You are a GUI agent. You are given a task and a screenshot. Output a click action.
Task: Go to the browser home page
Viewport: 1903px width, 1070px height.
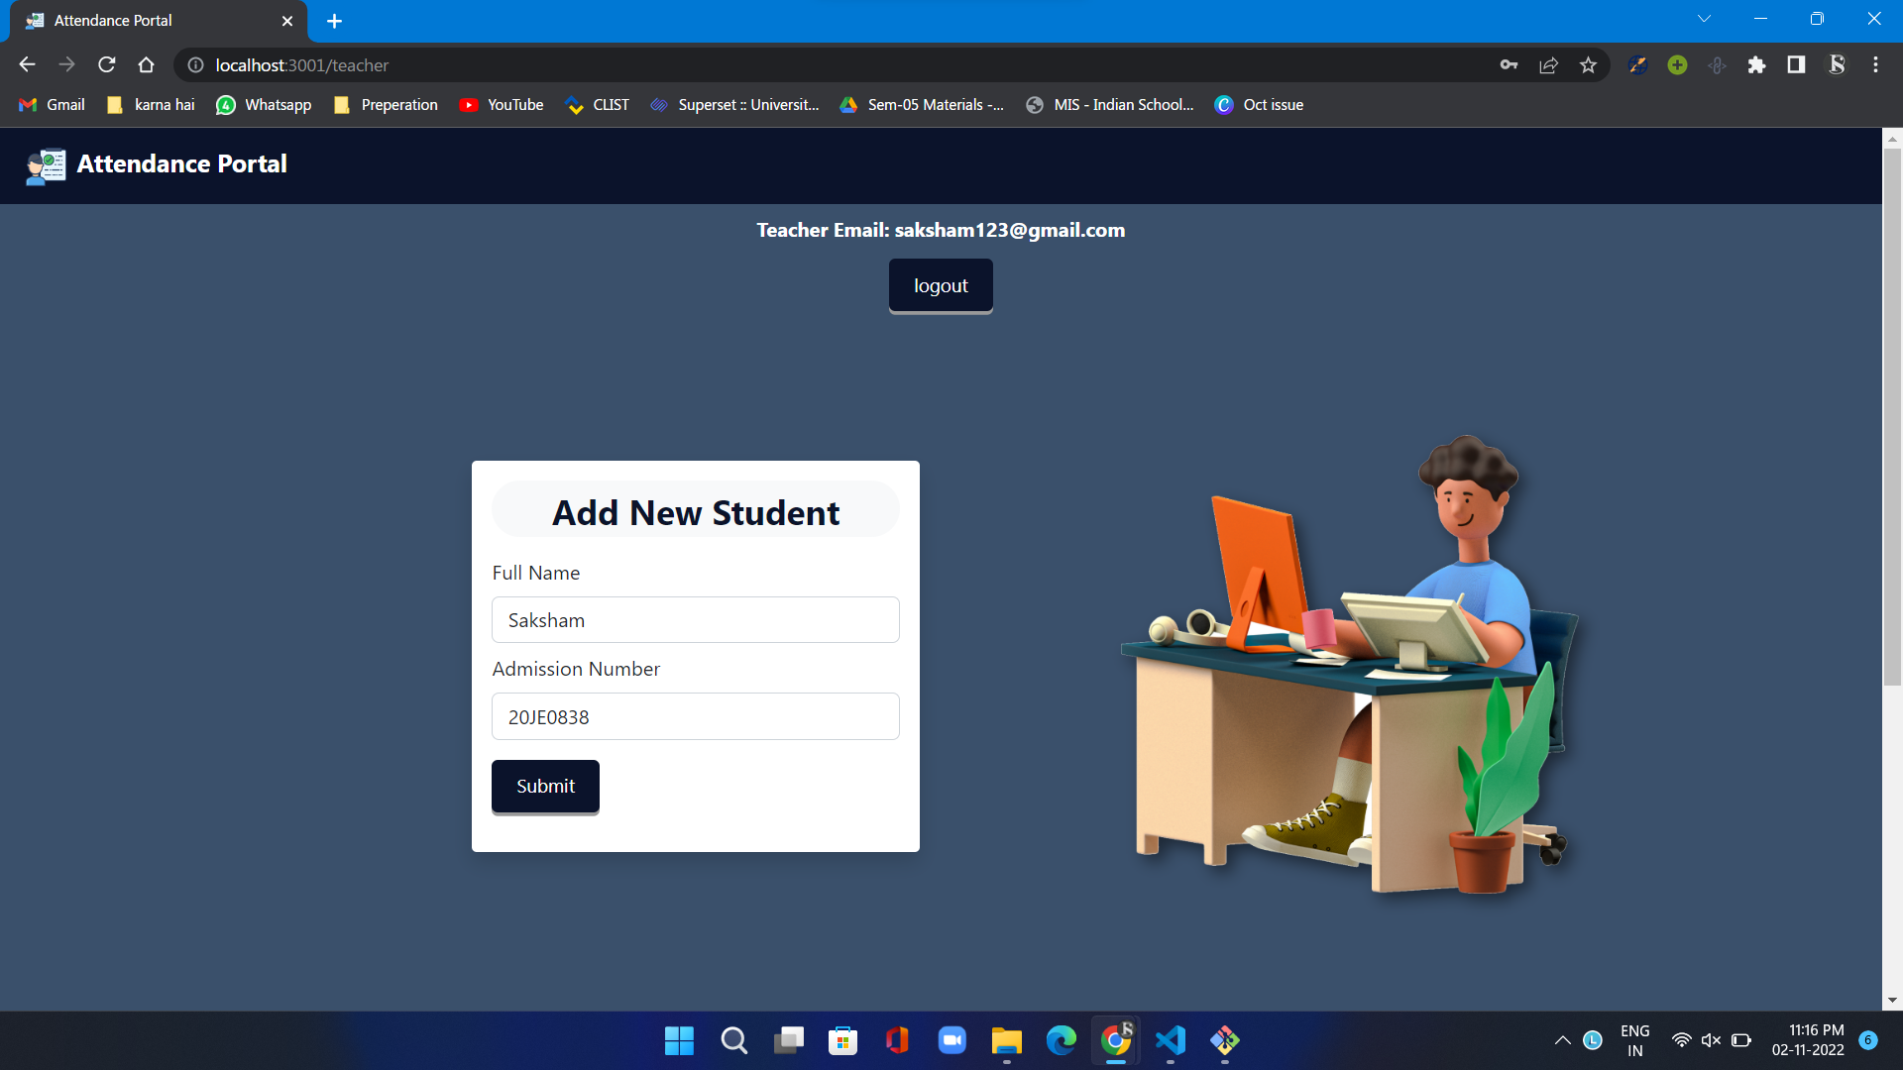point(147,65)
